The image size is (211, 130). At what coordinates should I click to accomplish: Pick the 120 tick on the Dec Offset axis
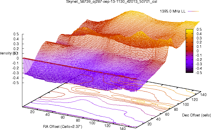coord(195,100)
